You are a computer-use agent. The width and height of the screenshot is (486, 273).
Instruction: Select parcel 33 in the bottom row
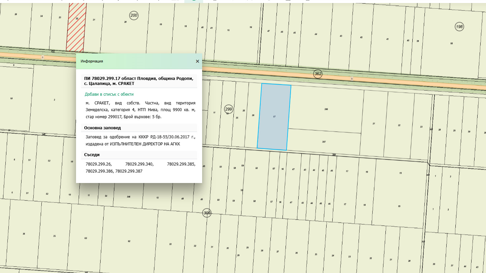click(x=171, y=244)
